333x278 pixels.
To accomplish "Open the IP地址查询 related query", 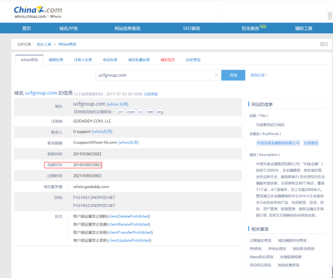I will tap(277, 249).
